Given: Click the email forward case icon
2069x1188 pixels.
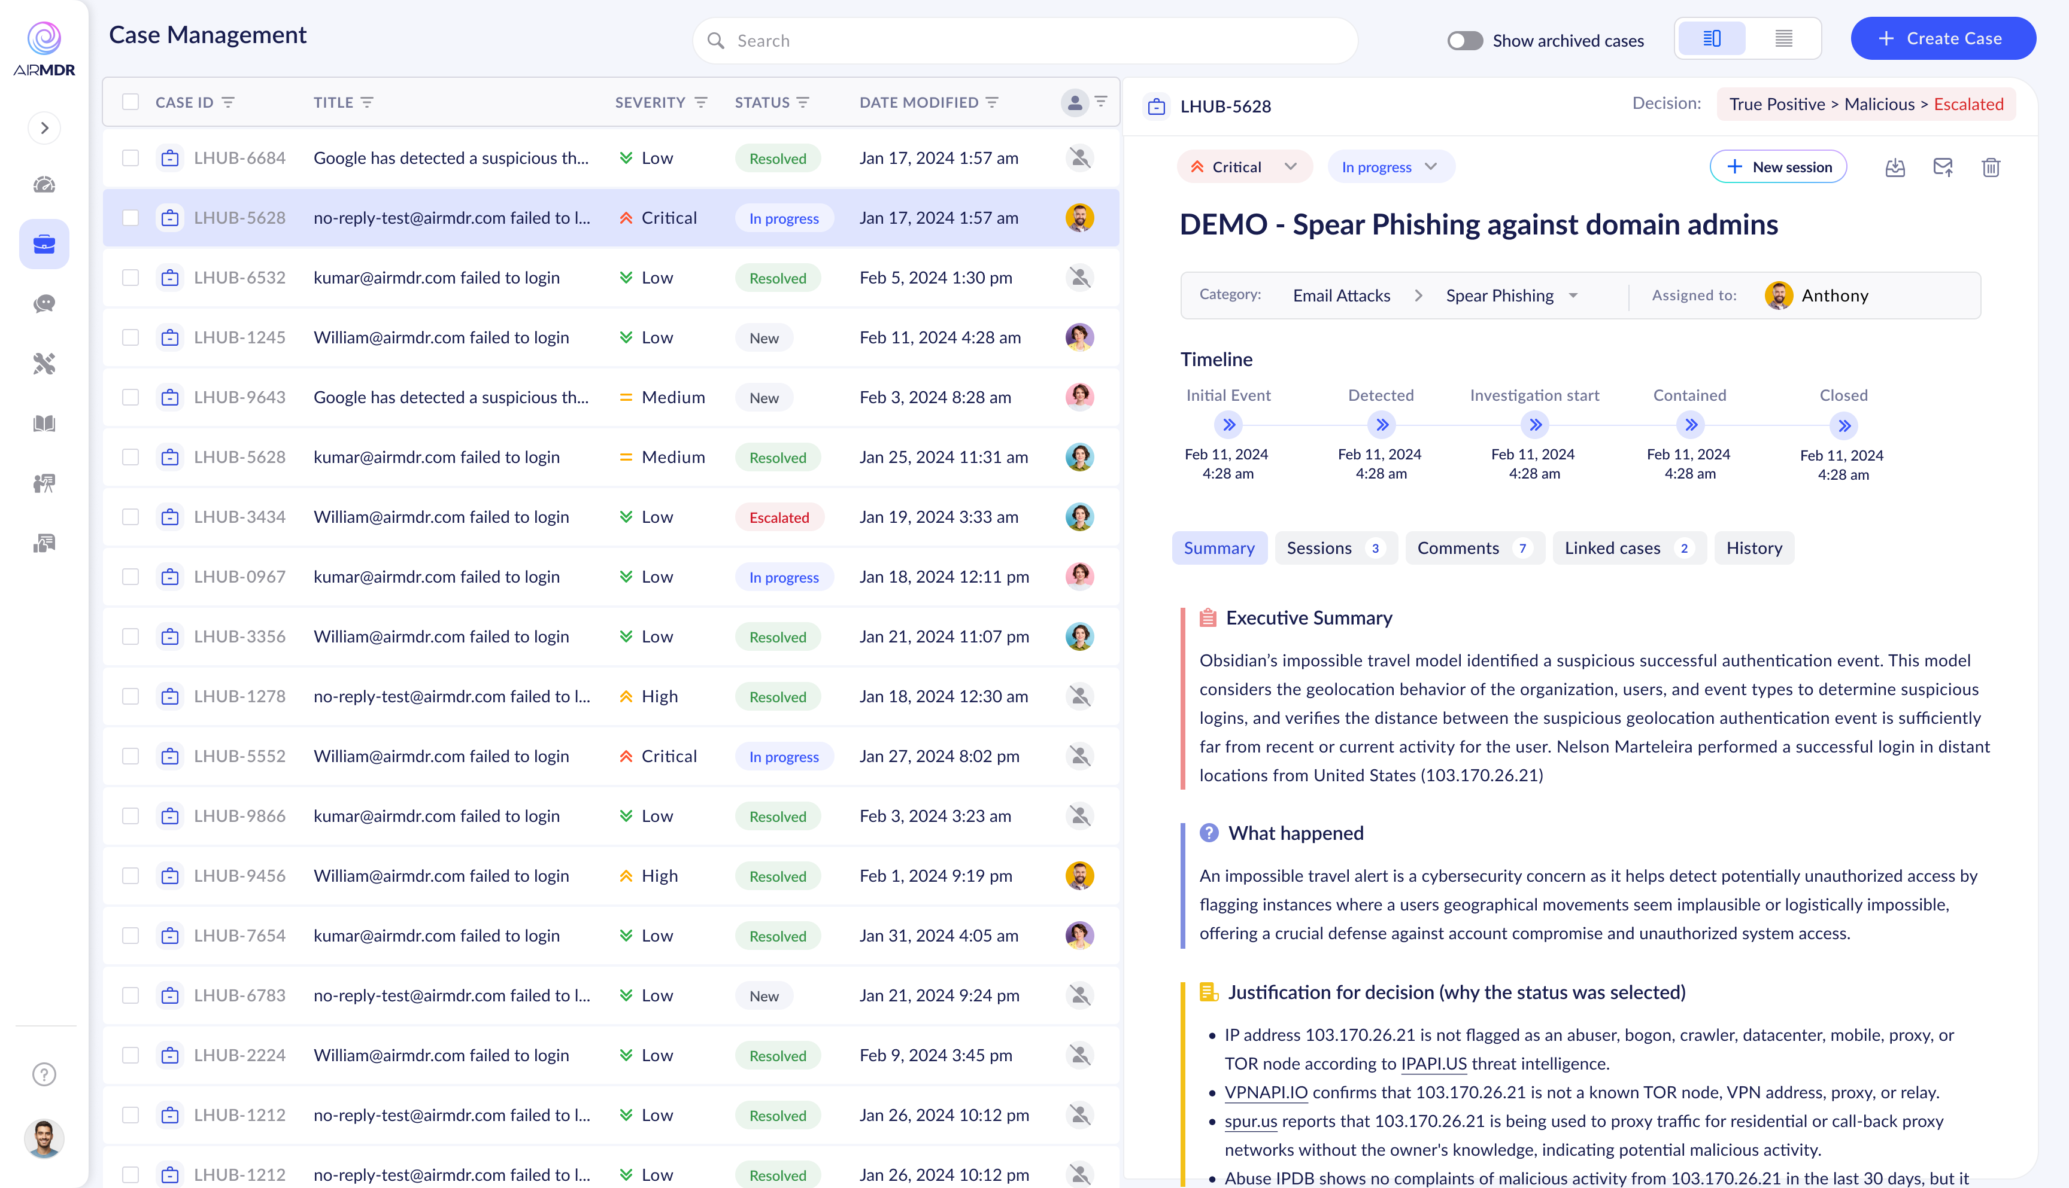Looking at the screenshot, I should (x=1943, y=167).
